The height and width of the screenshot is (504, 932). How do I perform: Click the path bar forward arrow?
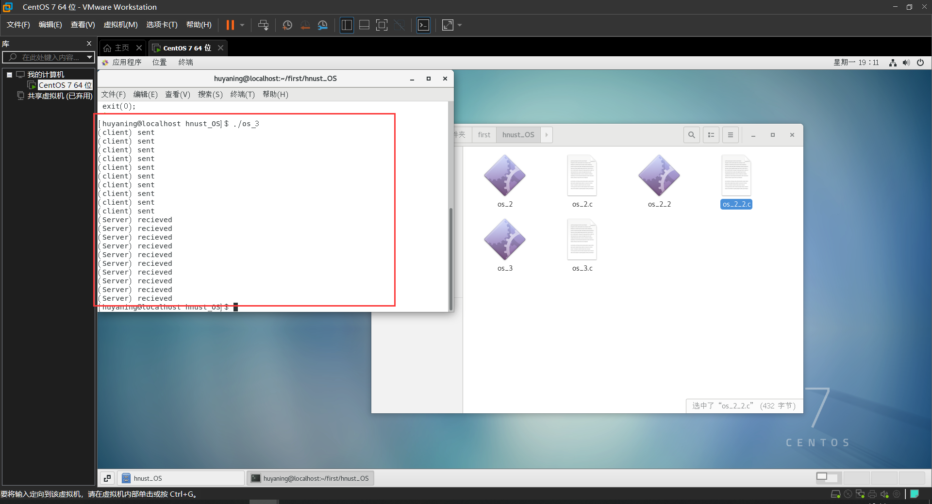click(x=547, y=135)
